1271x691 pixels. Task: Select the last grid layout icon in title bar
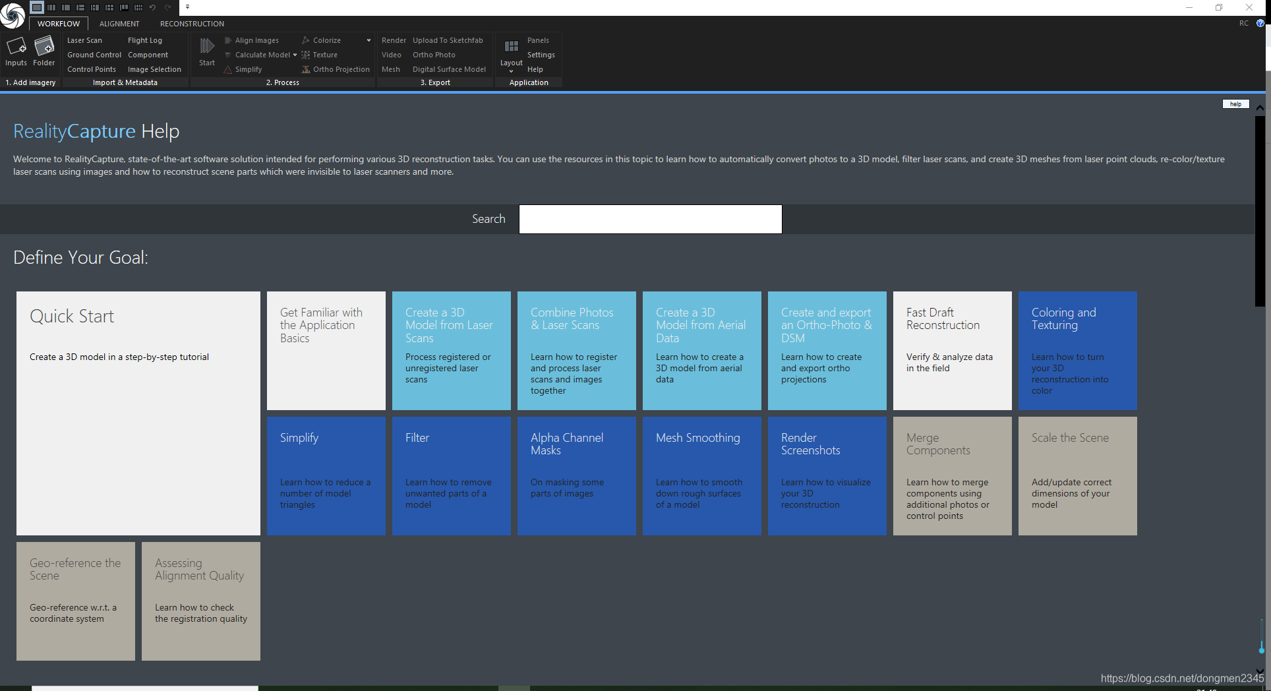(138, 7)
